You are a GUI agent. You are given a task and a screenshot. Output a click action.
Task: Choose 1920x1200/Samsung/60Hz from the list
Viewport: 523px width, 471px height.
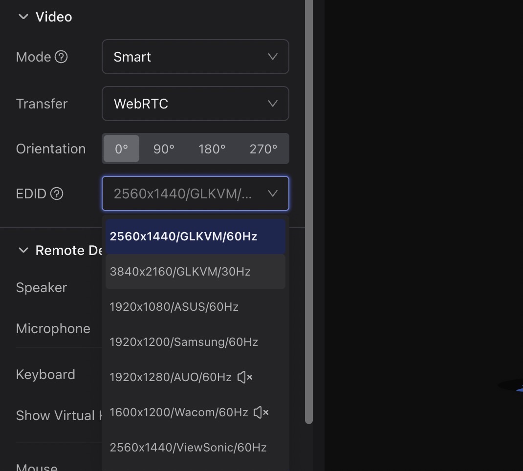[x=184, y=342]
